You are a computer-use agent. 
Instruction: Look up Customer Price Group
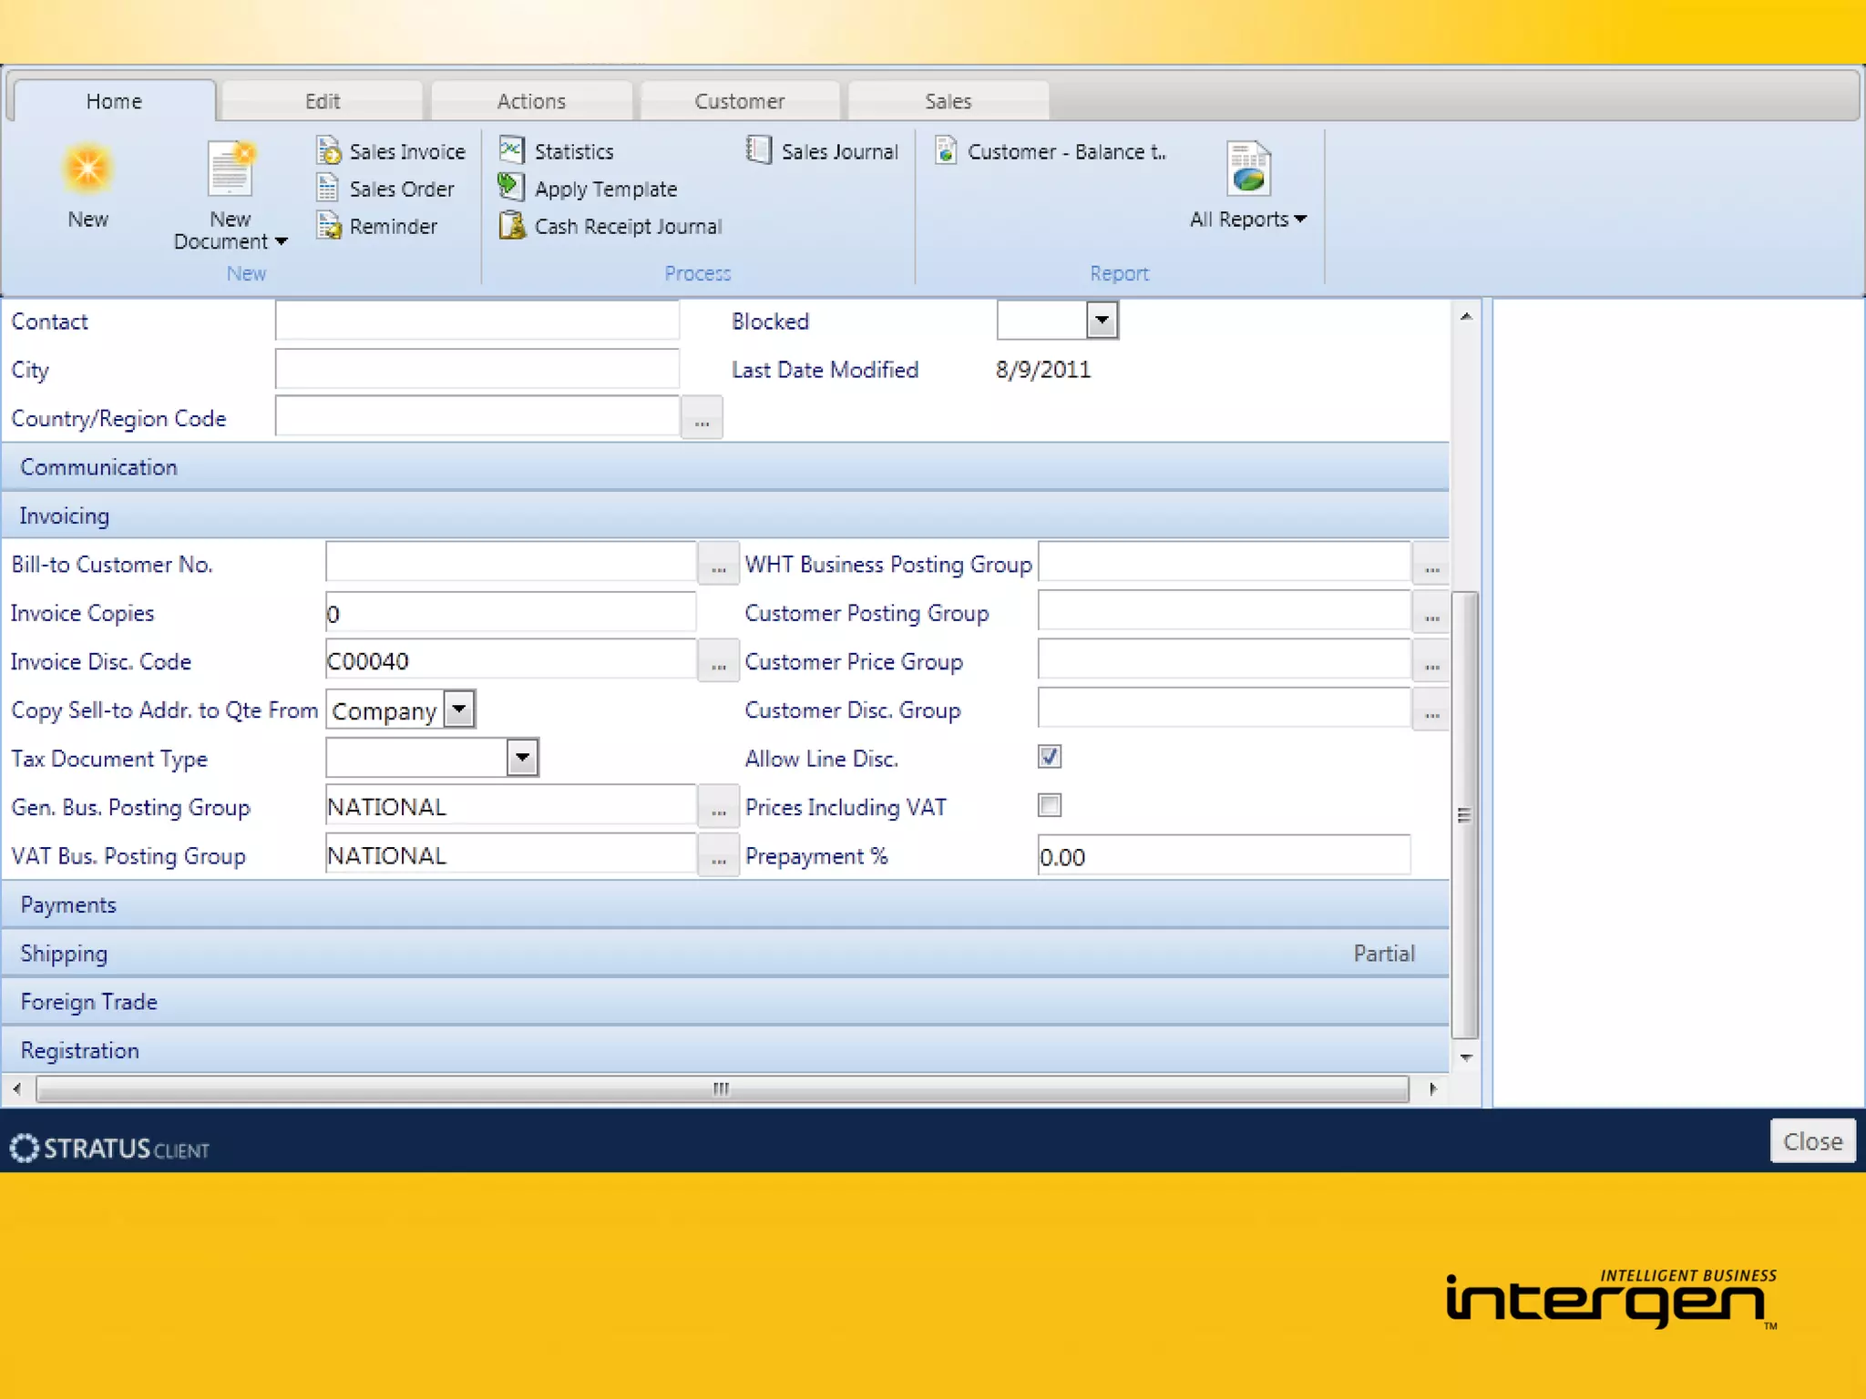(x=1431, y=661)
